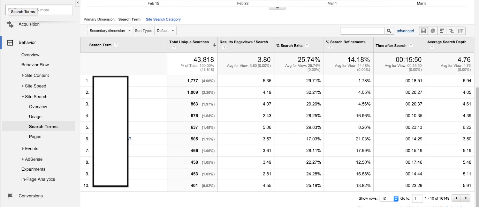Select the Search Terms report
The width and height of the screenshot is (479, 207).
tap(43, 127)
